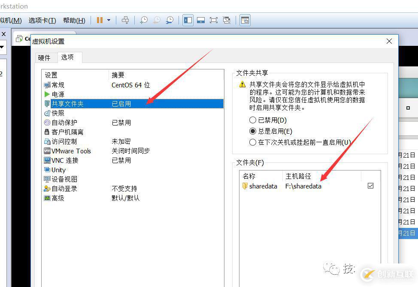Select the 快照 settings row

pyautogui.click(x=133, y=113)
